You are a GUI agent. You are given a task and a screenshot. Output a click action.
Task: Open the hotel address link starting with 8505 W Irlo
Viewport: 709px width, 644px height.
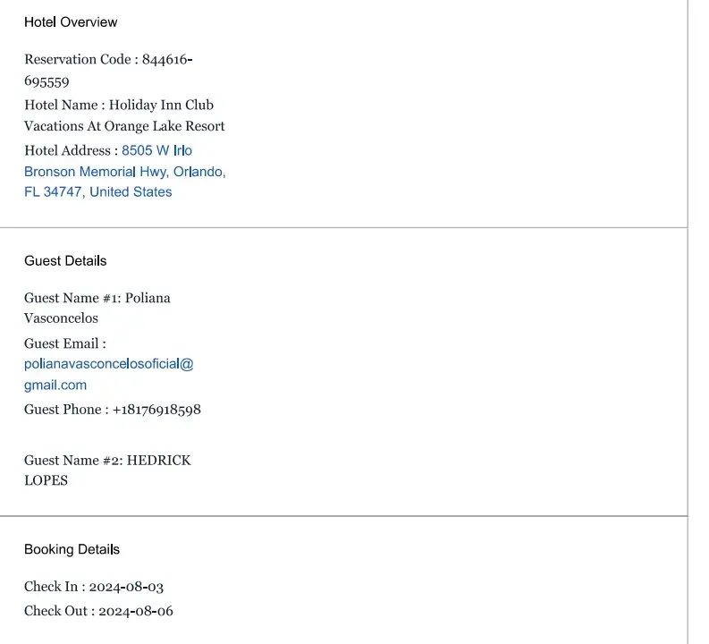coord(156,150)
